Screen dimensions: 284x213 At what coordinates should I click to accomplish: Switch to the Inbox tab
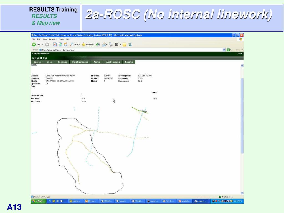pyautogui.click(x=49, y=62)
